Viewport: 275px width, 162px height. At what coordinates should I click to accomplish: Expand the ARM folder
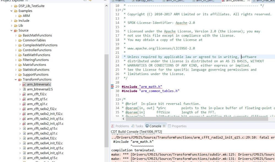pyautogui.click(x=16, y=16)
